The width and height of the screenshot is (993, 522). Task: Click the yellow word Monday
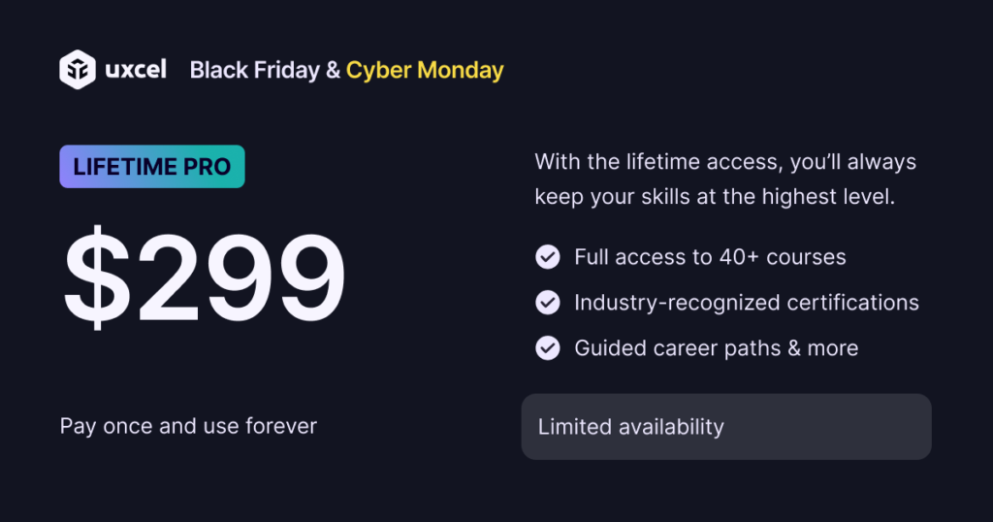click(x=461, y=70)
